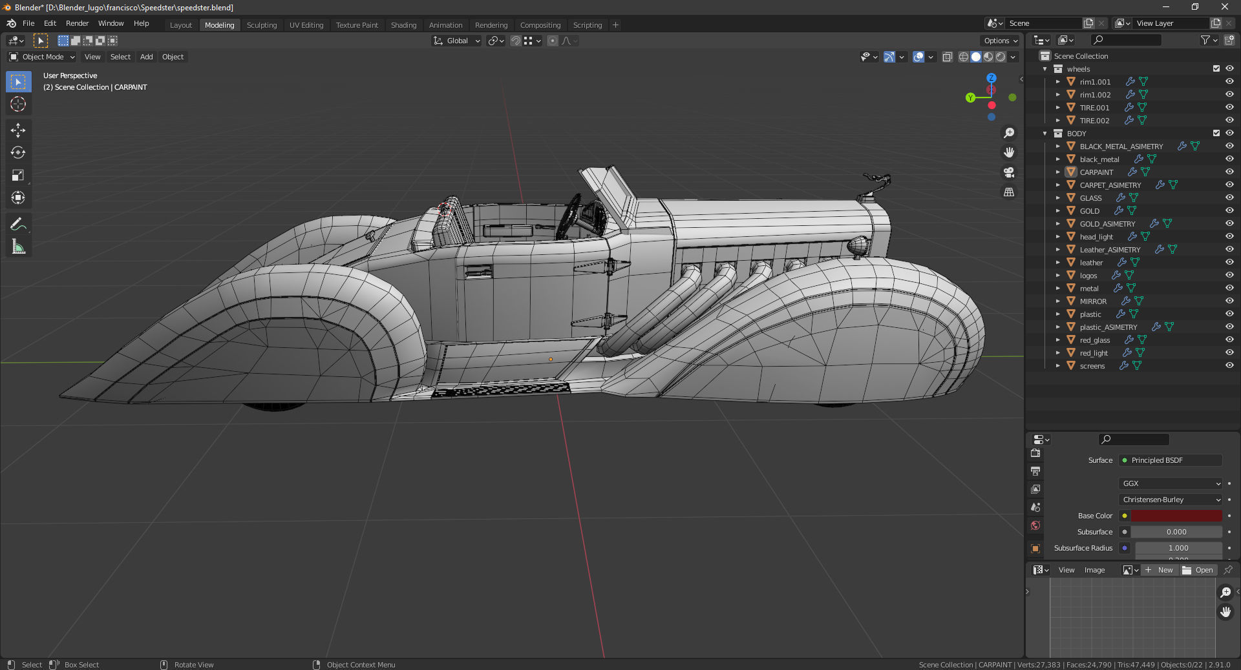The image size is (1241, 670).
Task: Switch to the Sculpting workspace tab
Action: coord(262,25)
